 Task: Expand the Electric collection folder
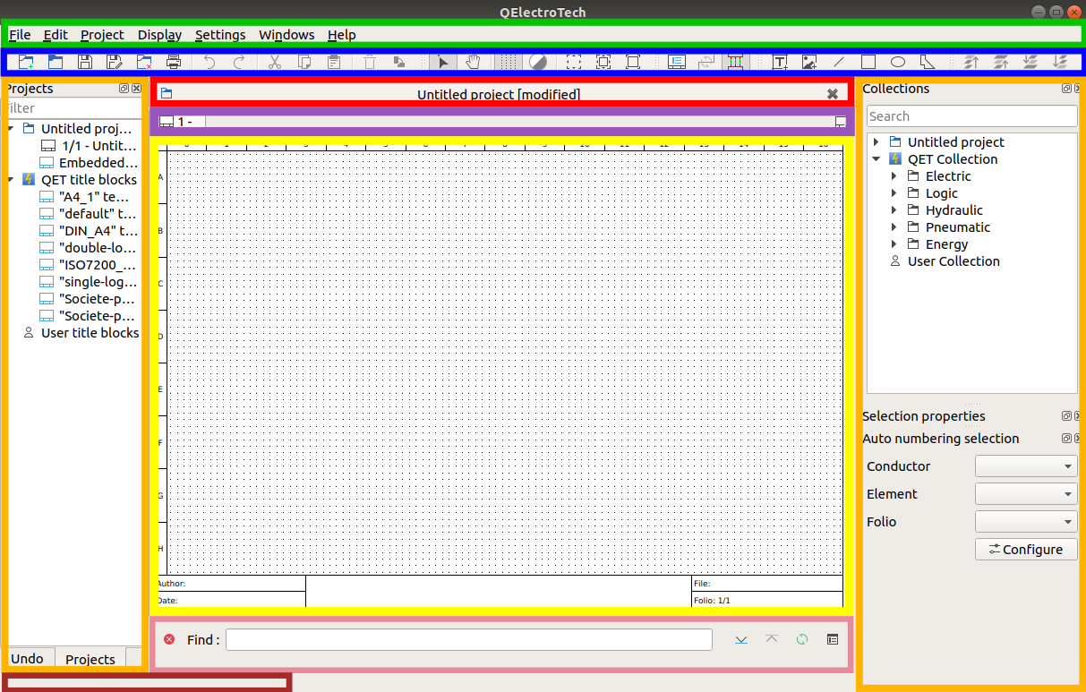click(894, 176)
